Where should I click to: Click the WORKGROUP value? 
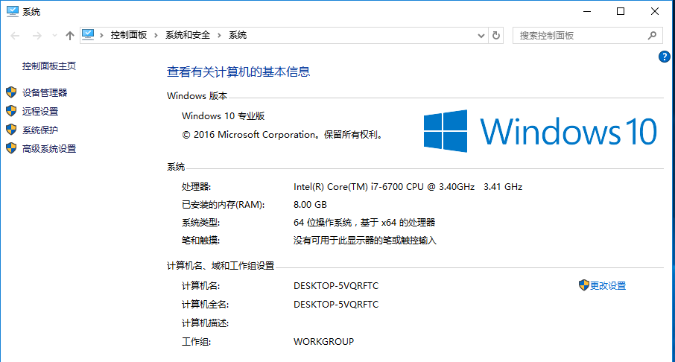[324, 342]
